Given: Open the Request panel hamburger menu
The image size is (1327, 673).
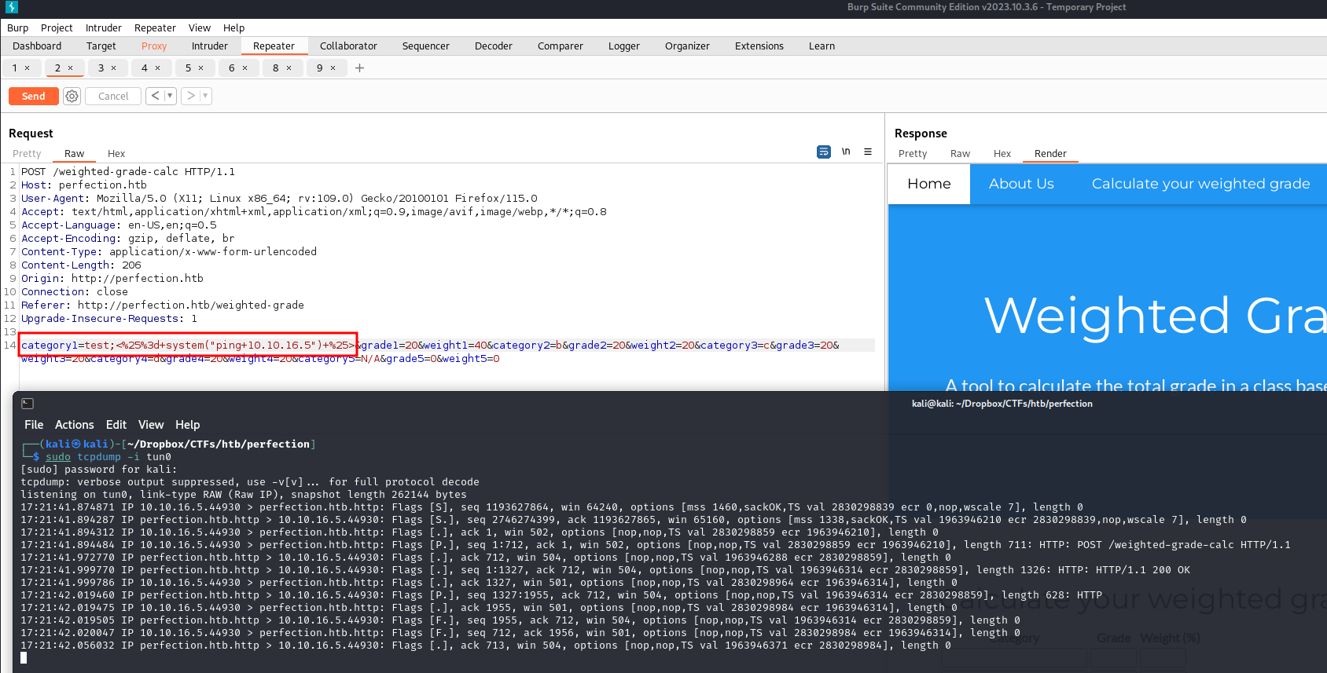Looking at the screenshot, I should point(868,152).
